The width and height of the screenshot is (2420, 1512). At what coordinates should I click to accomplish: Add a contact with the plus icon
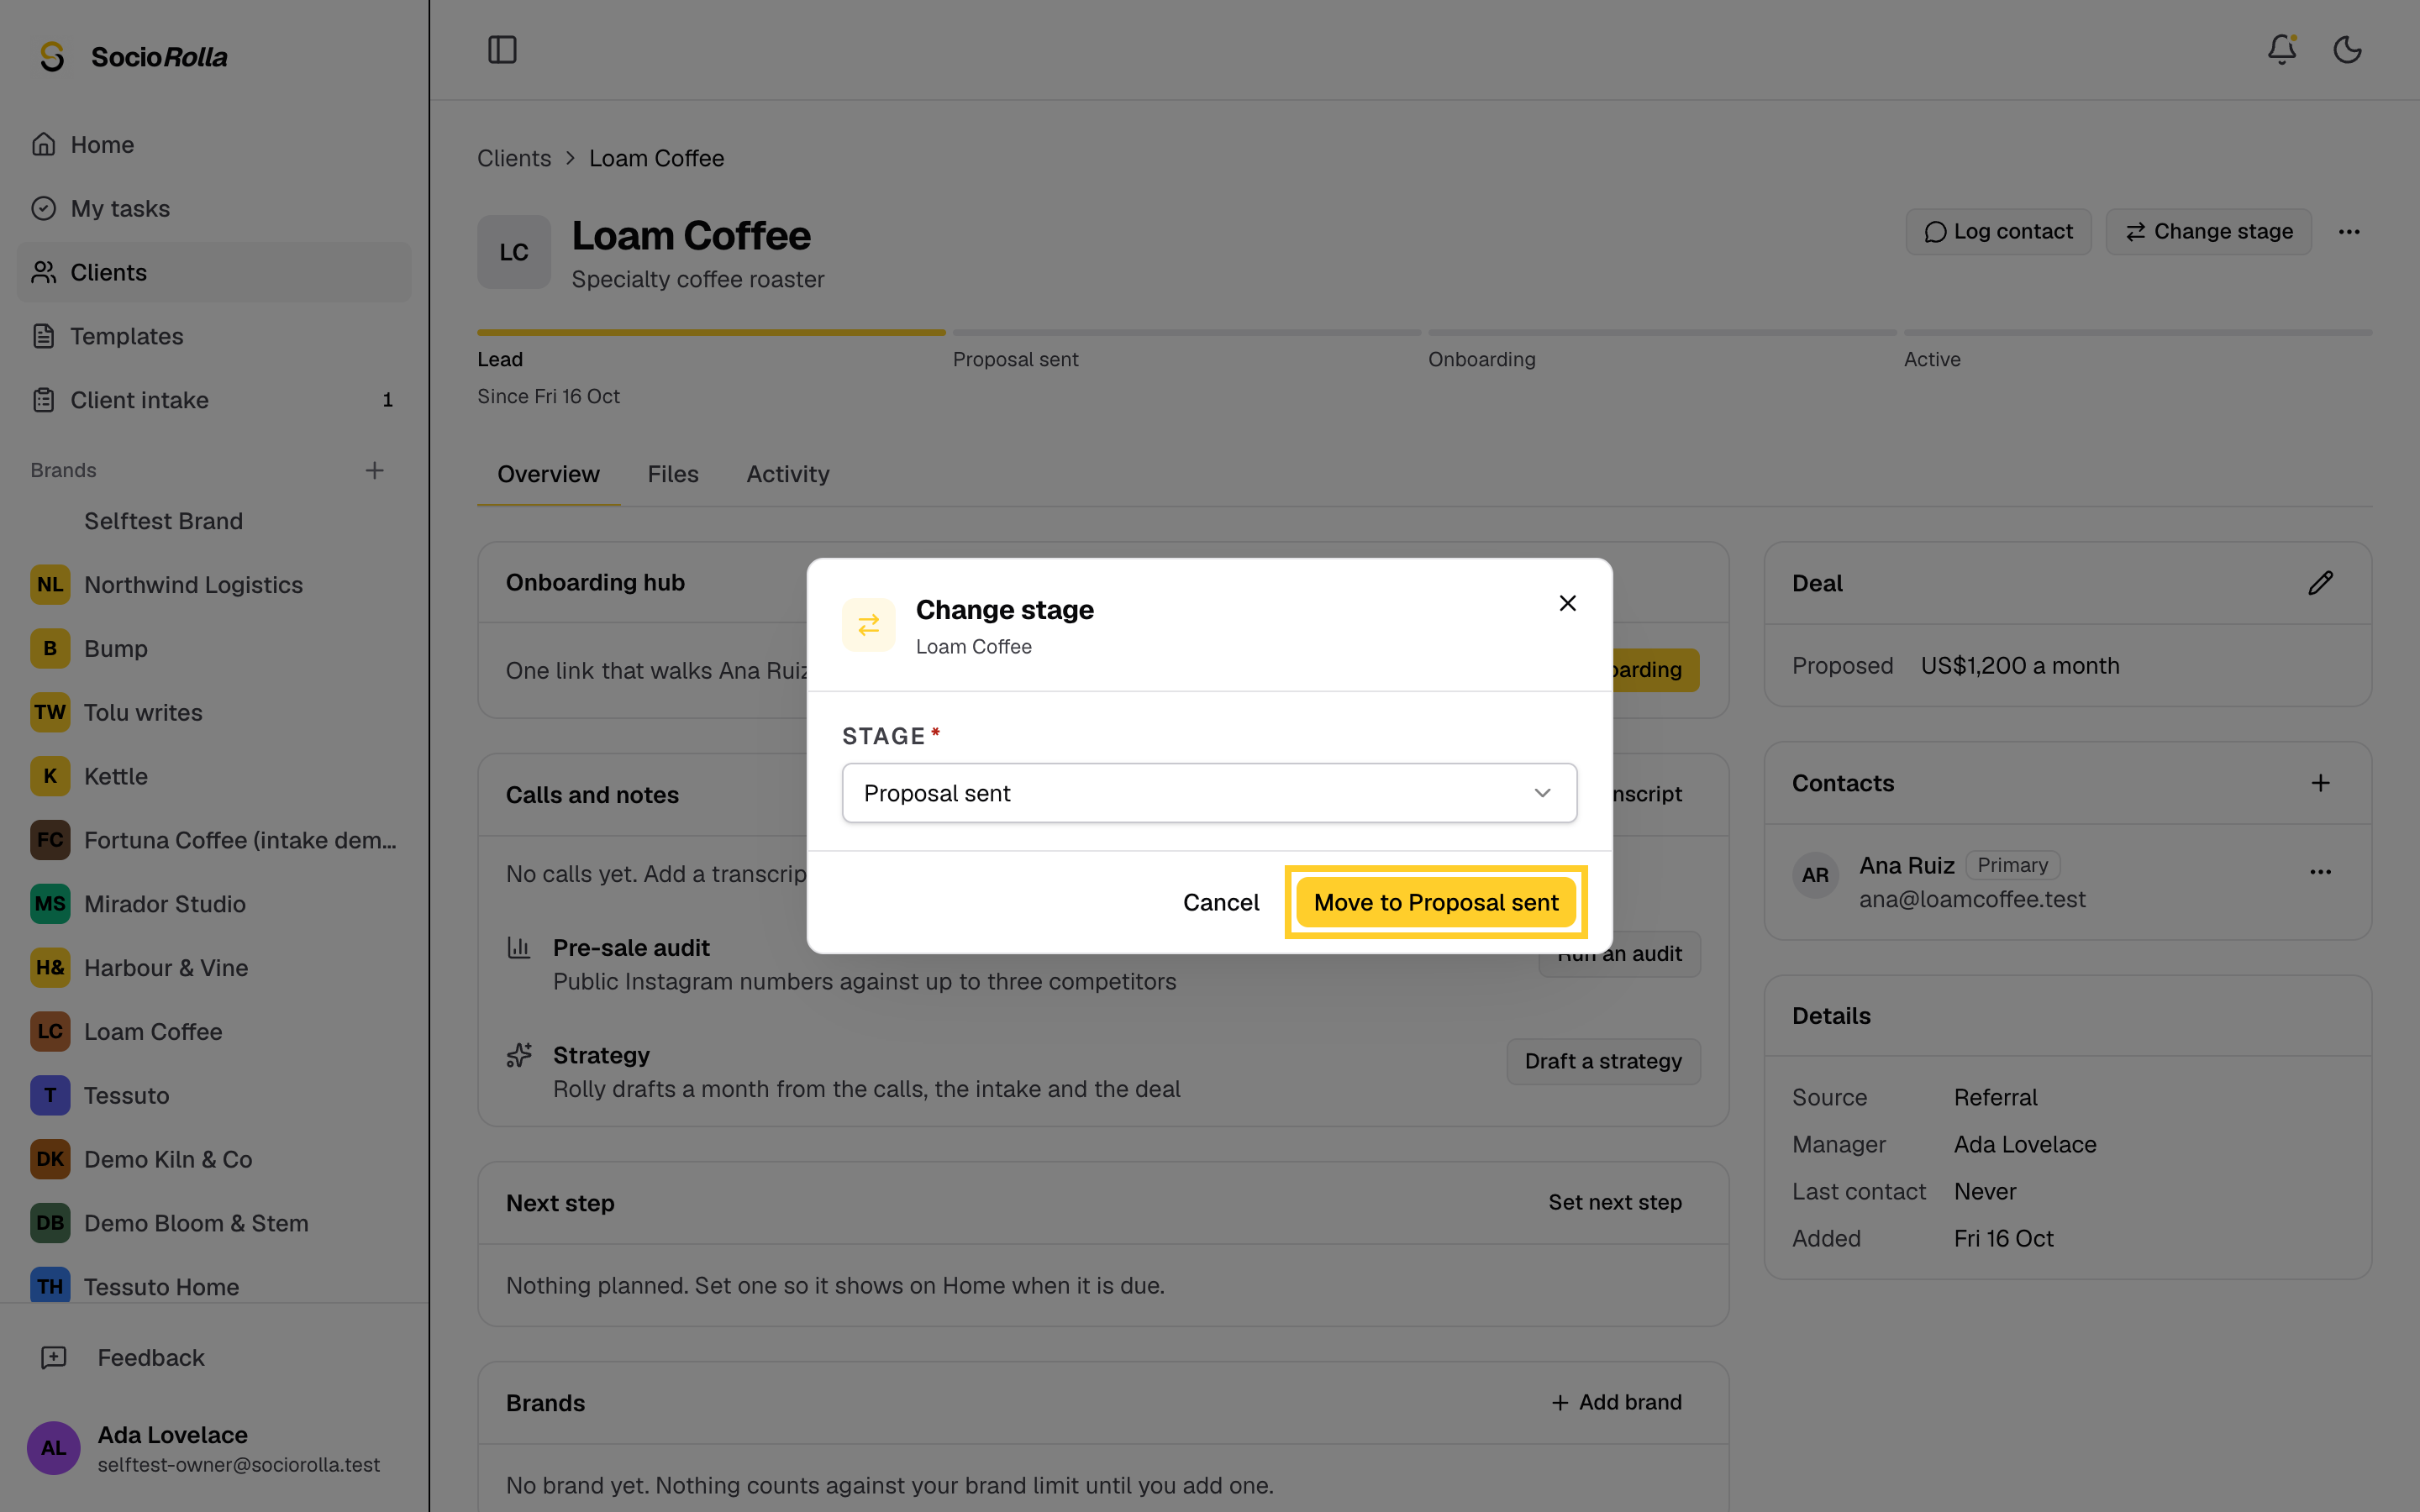tap(2320, 783)
